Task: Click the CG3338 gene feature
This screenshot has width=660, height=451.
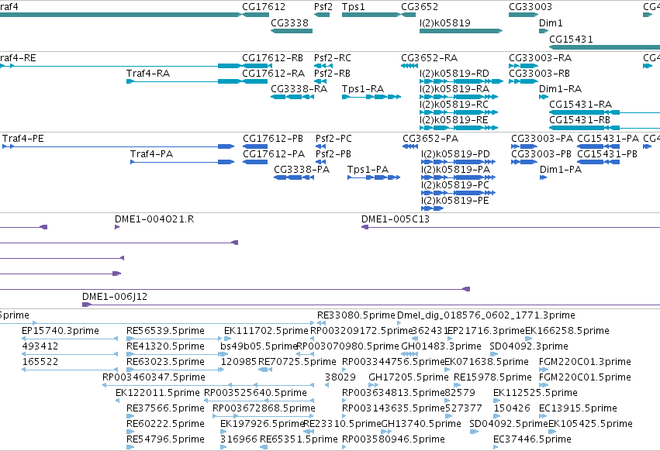Action: (292, 31)
